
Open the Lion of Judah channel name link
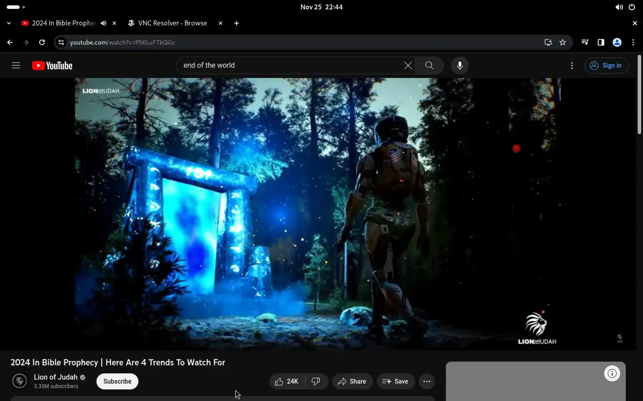pyautogui.click(x=56, y=377)
